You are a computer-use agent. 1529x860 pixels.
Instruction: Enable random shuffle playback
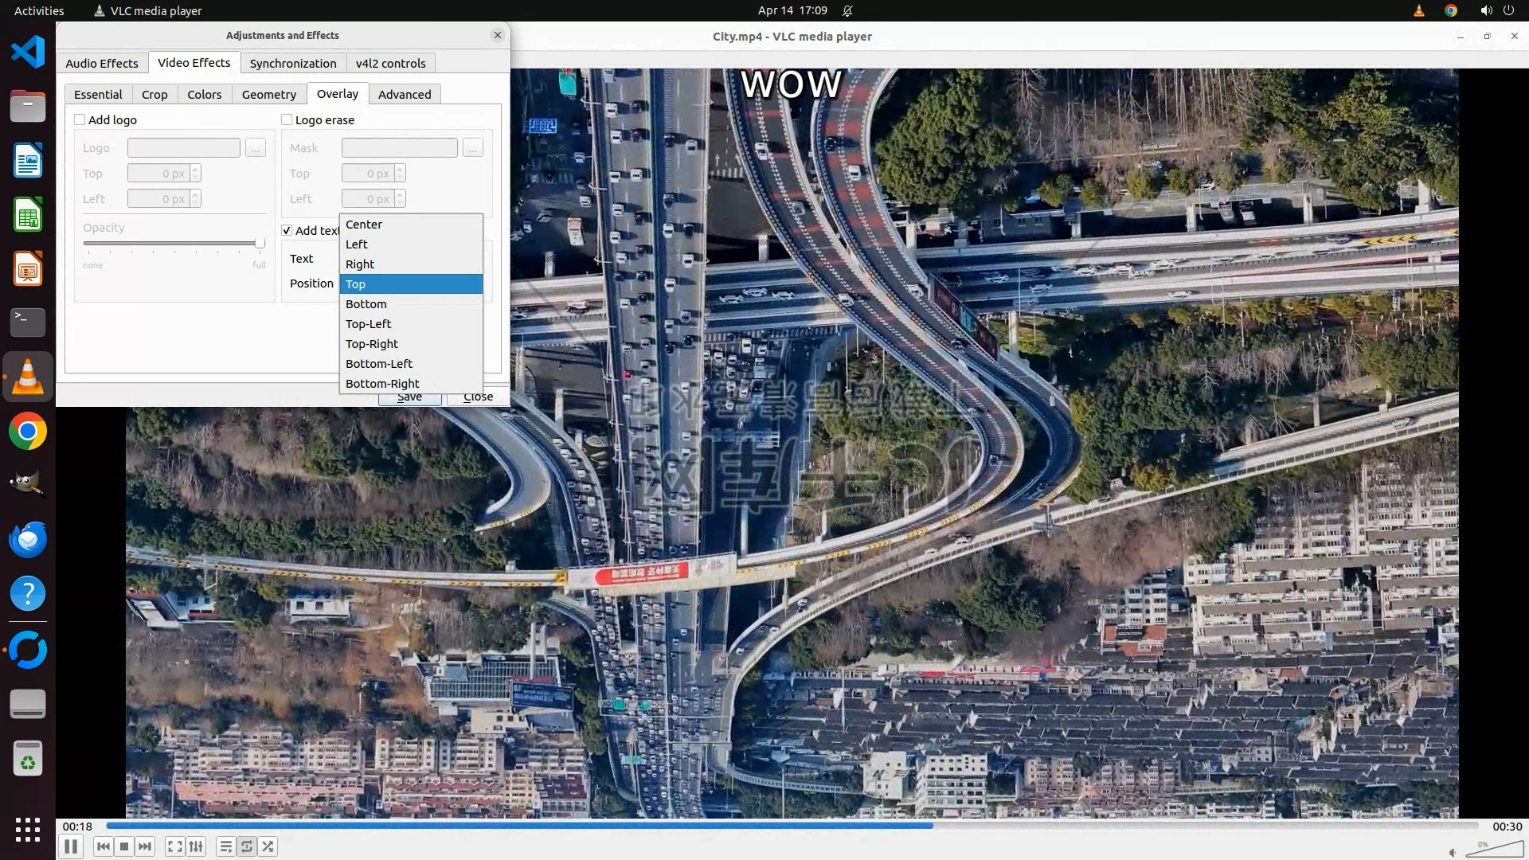[268, 846]
